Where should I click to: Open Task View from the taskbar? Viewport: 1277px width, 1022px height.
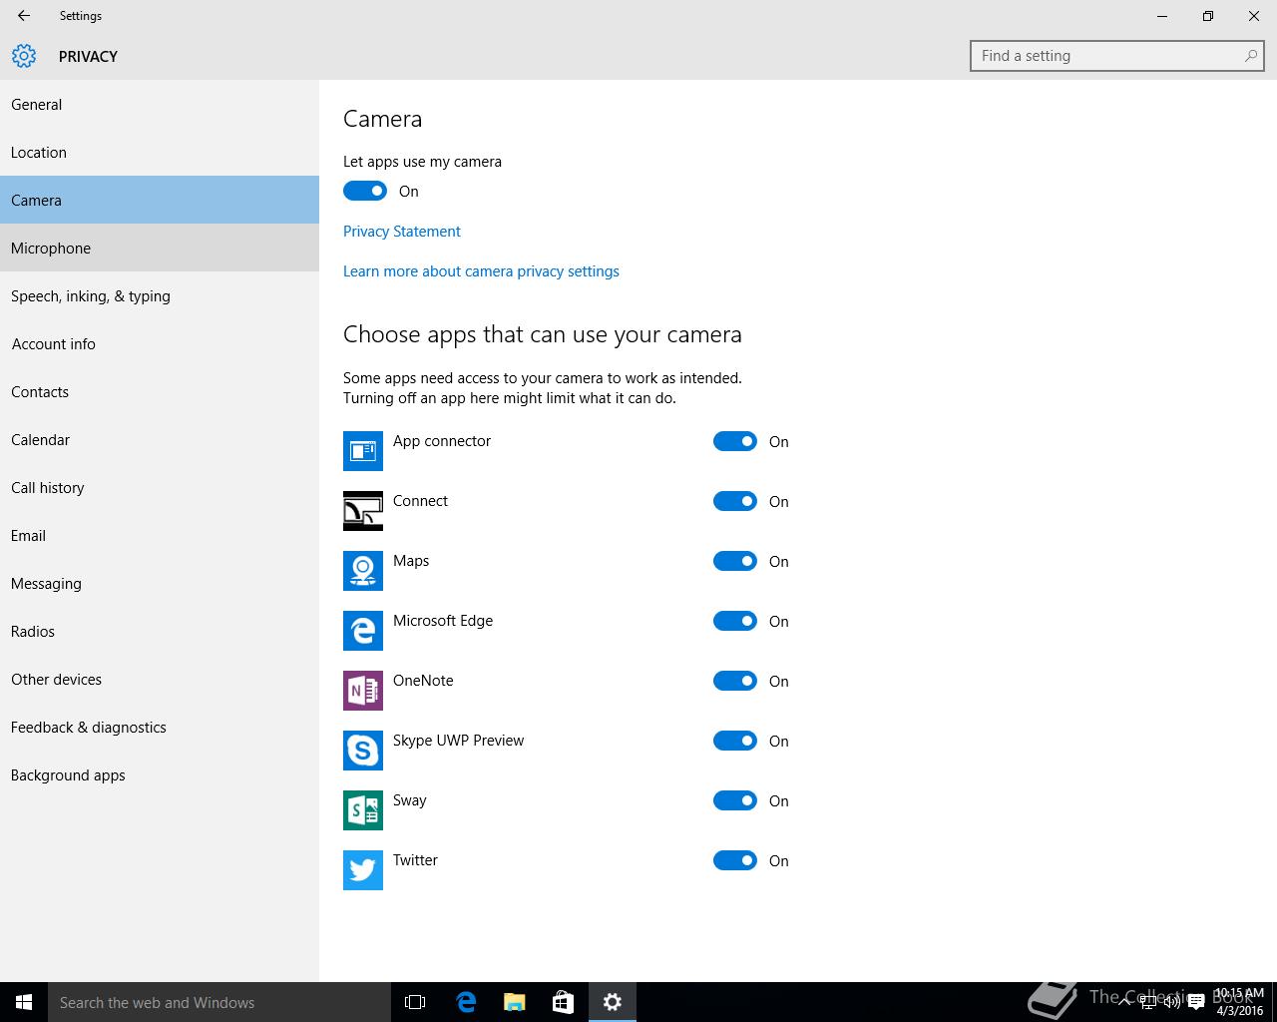click(x=415, y=1002)
